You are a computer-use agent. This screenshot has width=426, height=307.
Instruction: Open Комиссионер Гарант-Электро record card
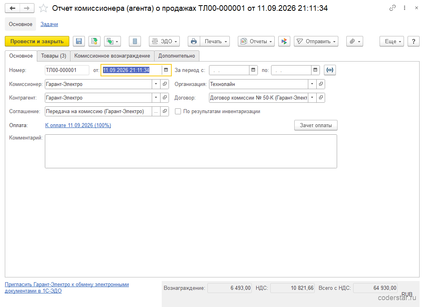[165, 84]
